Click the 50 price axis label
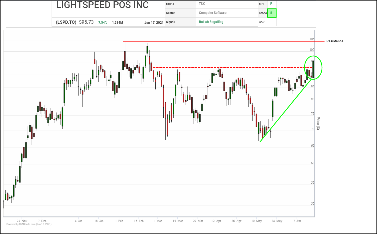The width and height of the screenshot is (377, 234). pyautogui.click(x=313, y=204)
